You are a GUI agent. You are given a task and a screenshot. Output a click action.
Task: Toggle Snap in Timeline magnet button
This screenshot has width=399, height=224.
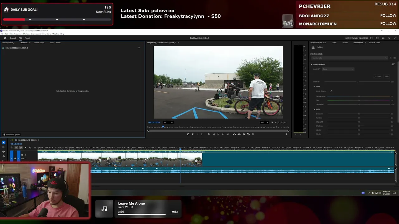point(16,147)
